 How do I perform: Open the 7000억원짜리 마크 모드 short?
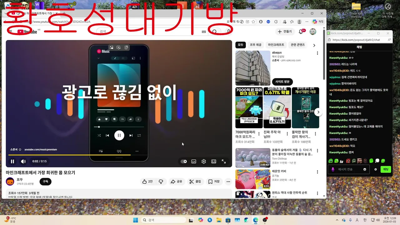[x=249, y=108]
